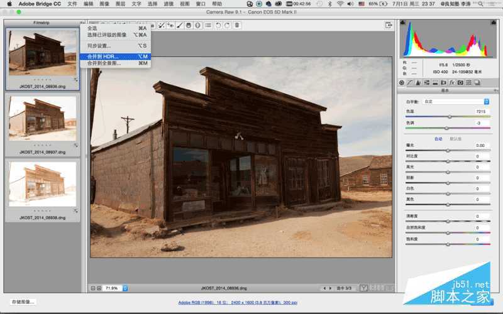Rotate image 90° counter-clockwise

[218, 25]
